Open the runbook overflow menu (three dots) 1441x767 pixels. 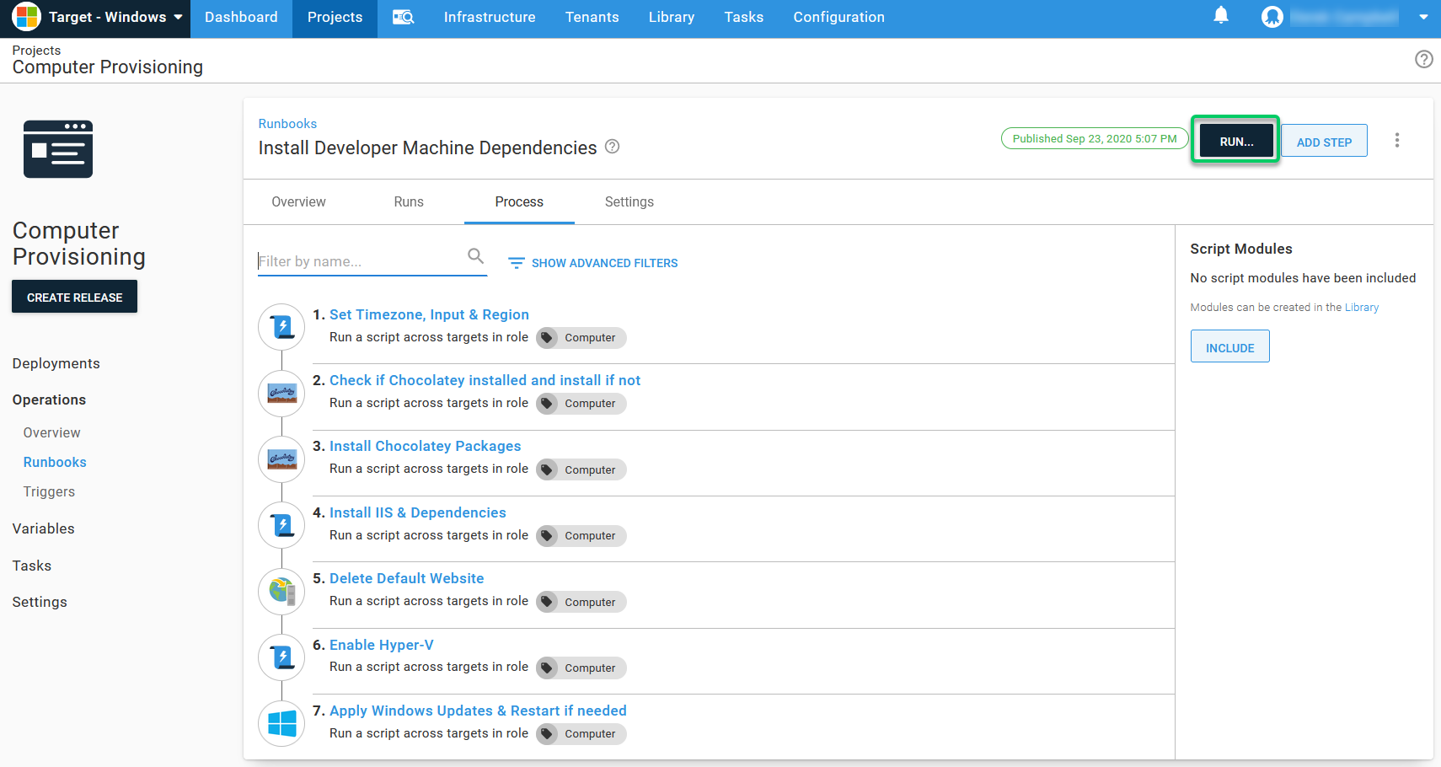click(1396, 141)
